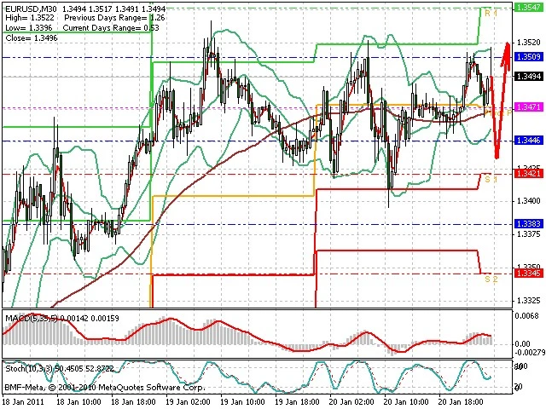Click the green 1.3547 price label
This screenshot has width=546, height=409.
click(529, 8)
